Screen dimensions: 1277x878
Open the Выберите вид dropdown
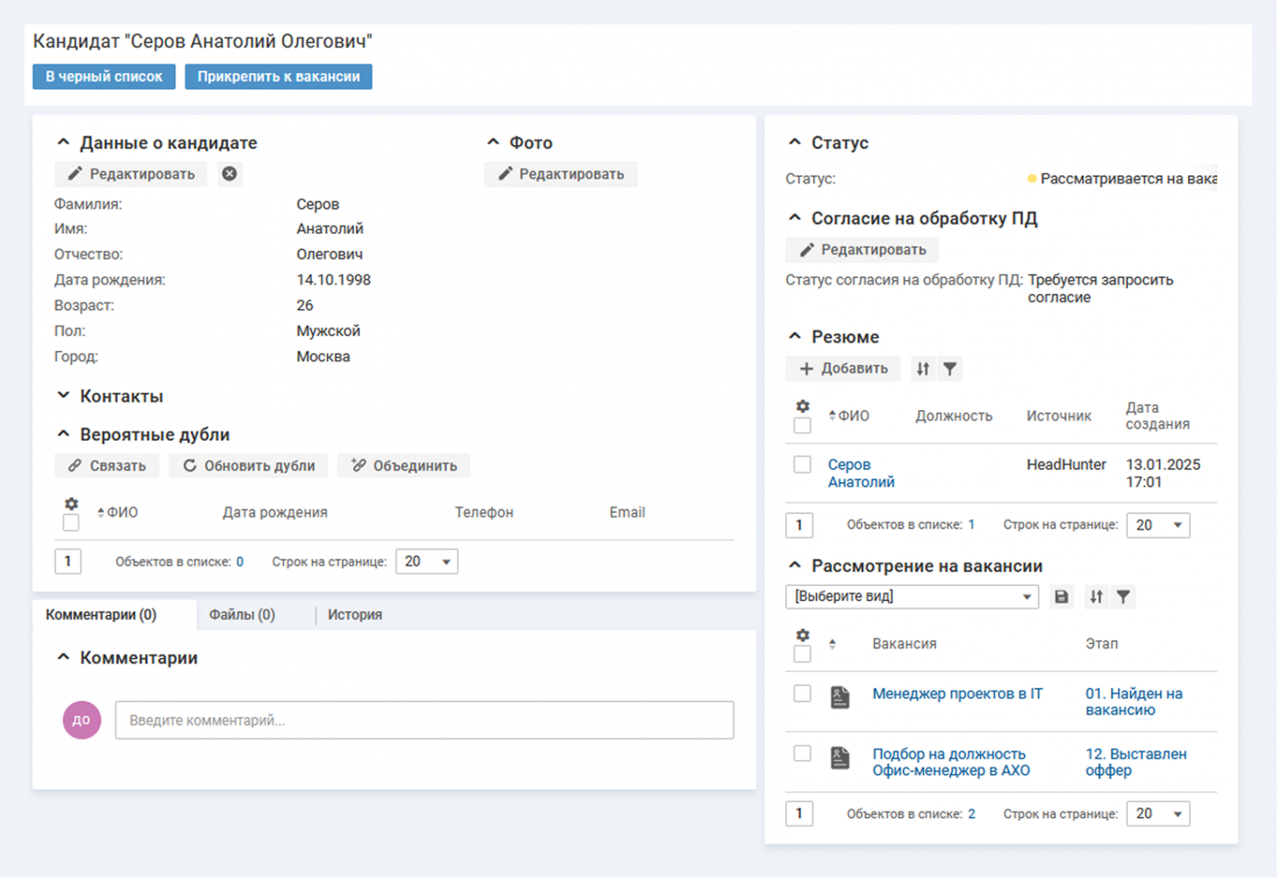coord(911,597)
